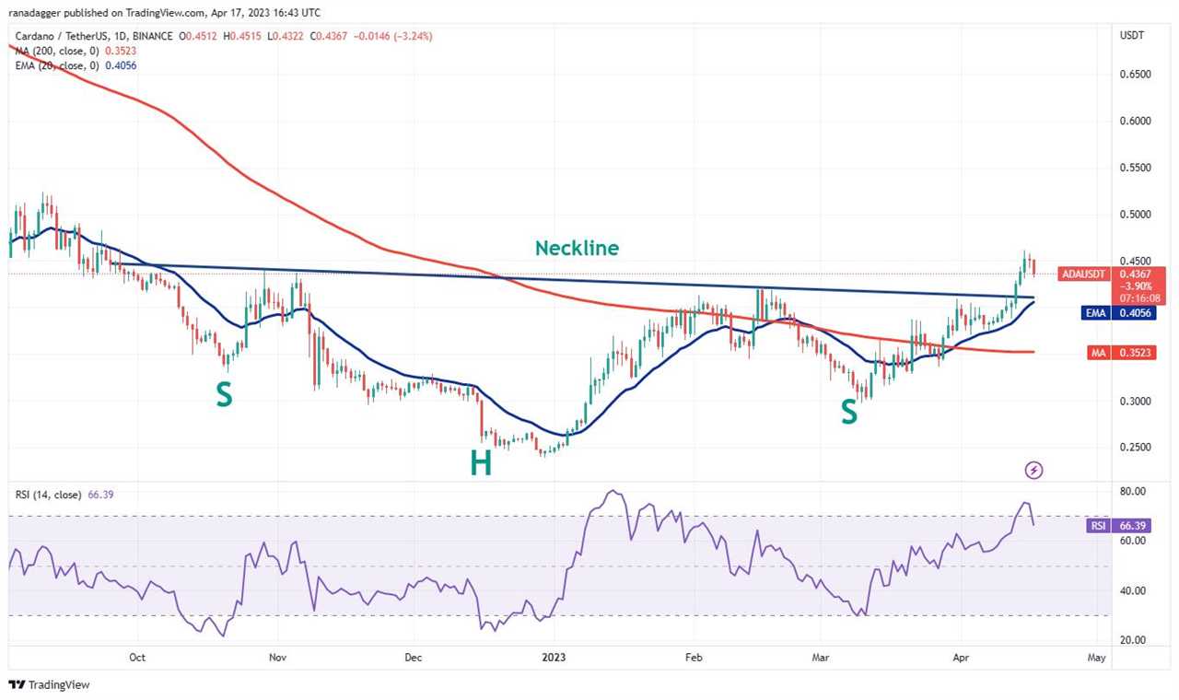This screenshot has height=700, width=1179.
Task: Click the 0.5000 price axis value
Action: (1134, 215)
